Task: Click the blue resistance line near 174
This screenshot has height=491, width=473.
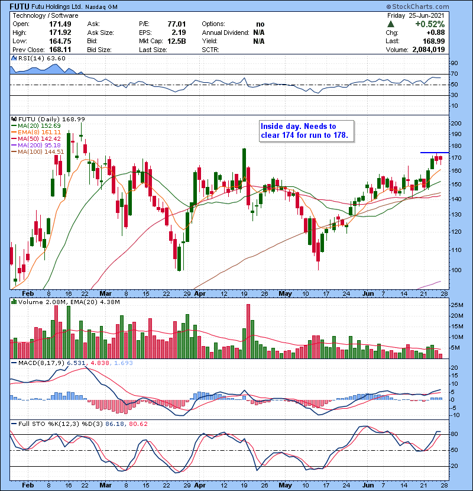Action: click(435, 153)
